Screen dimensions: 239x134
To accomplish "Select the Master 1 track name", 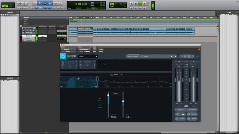I will 29,36.
